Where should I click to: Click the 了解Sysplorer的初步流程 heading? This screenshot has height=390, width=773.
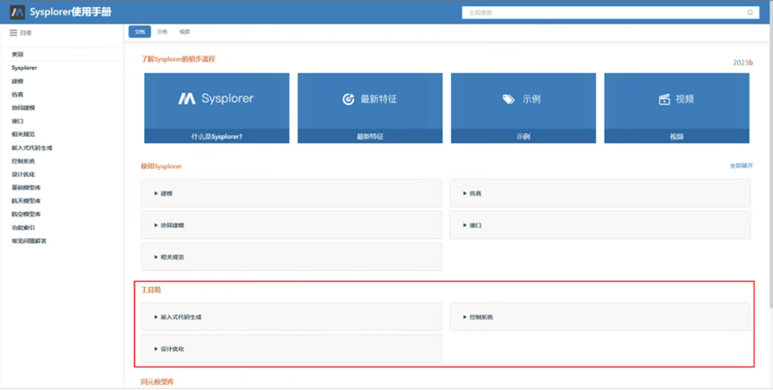tap(178, 59)
